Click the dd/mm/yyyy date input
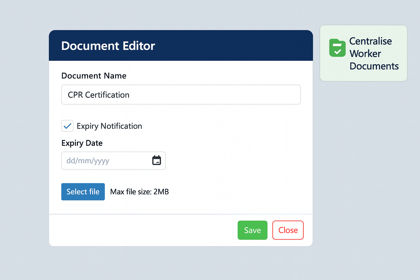 (x=104, y=161)
